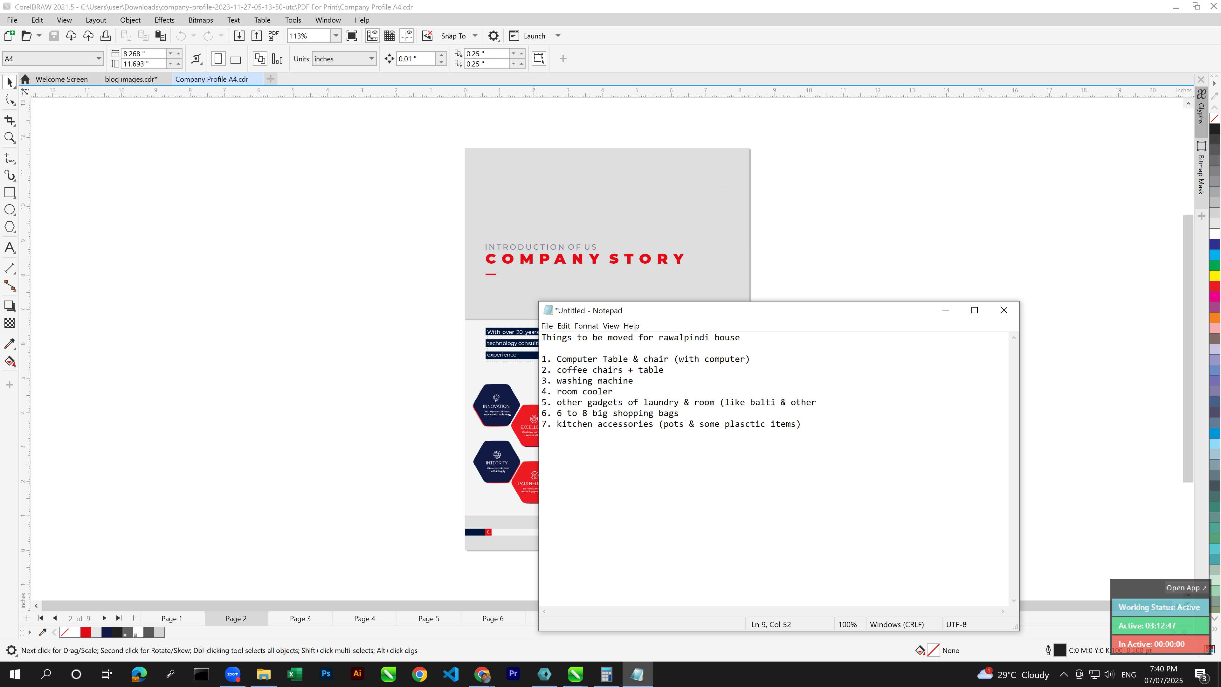The height and width of the screenshot is (687, 1221).
Task: Select the Text tool
Action: point(10,247)
